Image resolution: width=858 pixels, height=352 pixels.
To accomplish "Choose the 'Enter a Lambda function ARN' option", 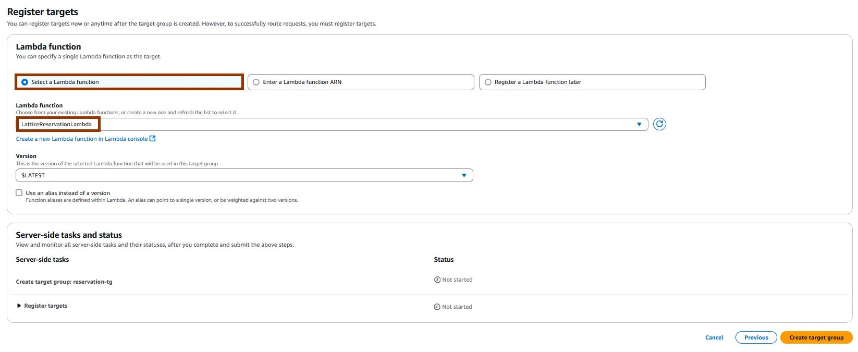I will [256, 82].
